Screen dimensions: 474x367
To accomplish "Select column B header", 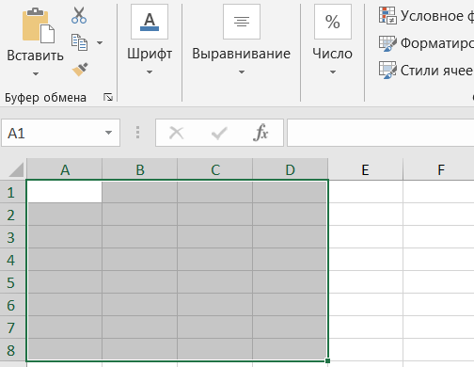I will 140,169.
